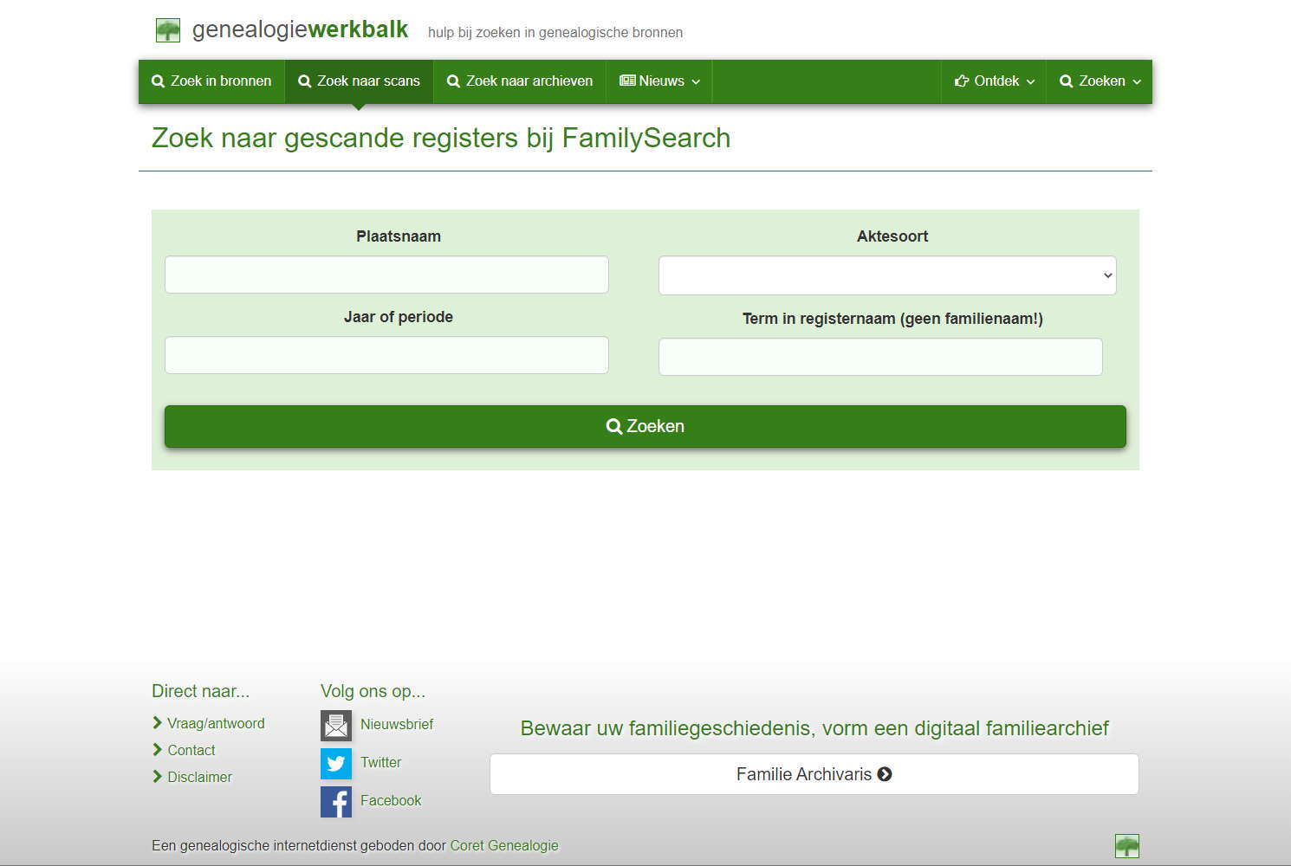
Task: Open the Vraag/antwoord link
Action: (216, 724)
